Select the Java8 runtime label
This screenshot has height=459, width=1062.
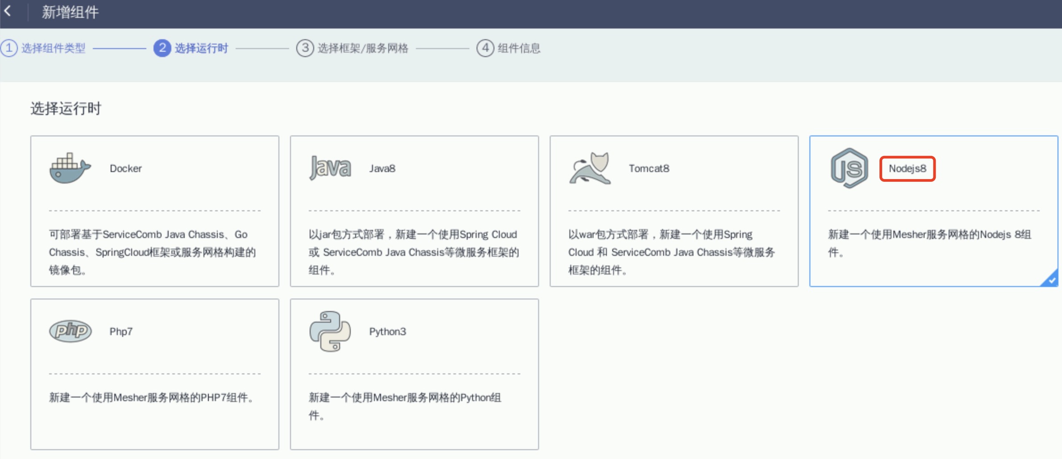[x=382, y=168]
